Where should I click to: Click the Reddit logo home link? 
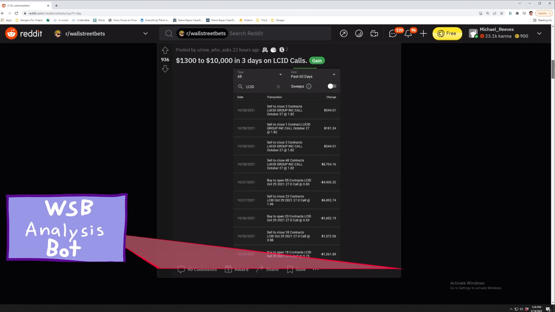24,34
